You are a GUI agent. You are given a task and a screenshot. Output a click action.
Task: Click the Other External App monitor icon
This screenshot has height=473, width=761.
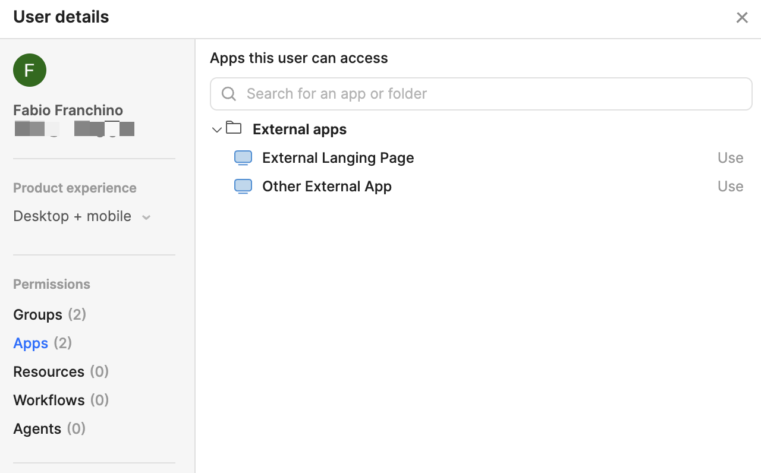point(243,187)
